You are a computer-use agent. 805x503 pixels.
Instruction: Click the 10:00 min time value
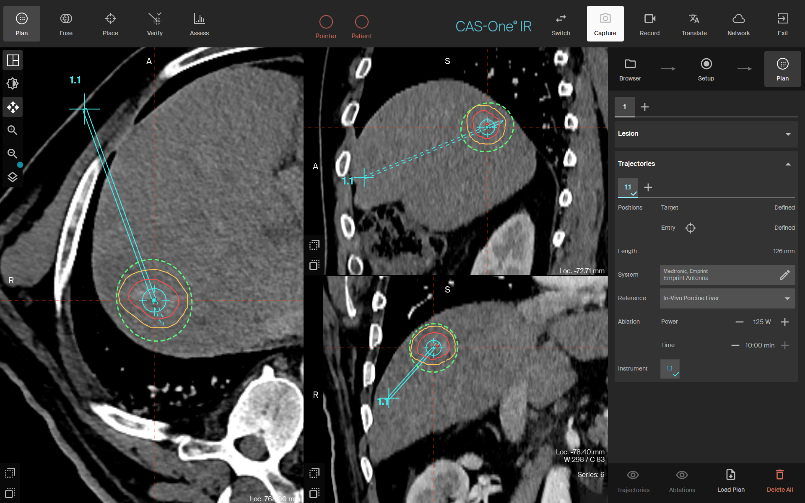[x=760, y=345]
